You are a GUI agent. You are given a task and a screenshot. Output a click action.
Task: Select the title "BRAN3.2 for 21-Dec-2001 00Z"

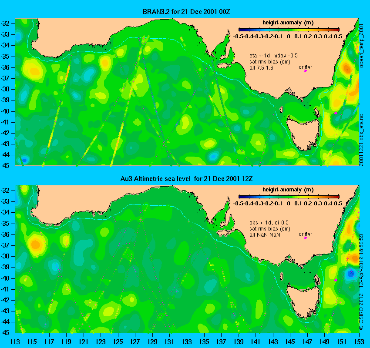pyautogui.click(x=186, y=12)
